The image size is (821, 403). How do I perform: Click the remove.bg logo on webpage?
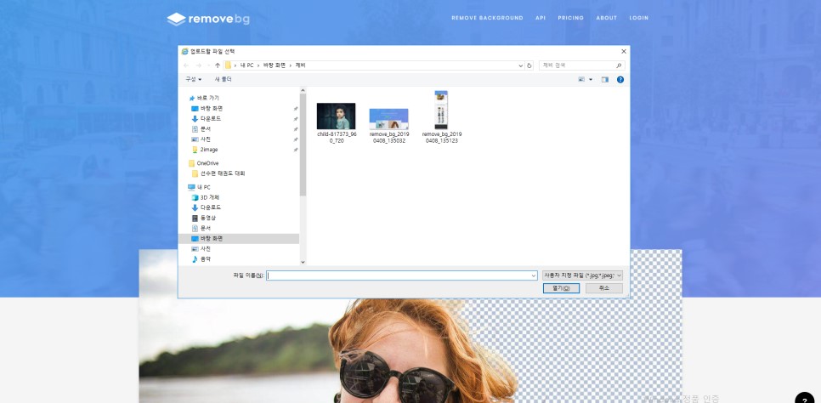(x=208, y=19)
